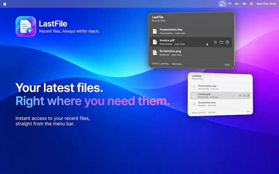The width and height of the screenshot is (279, 174).
Task: Click 'Documents · Just now' in the dark panel
Action: pos(172,33)
